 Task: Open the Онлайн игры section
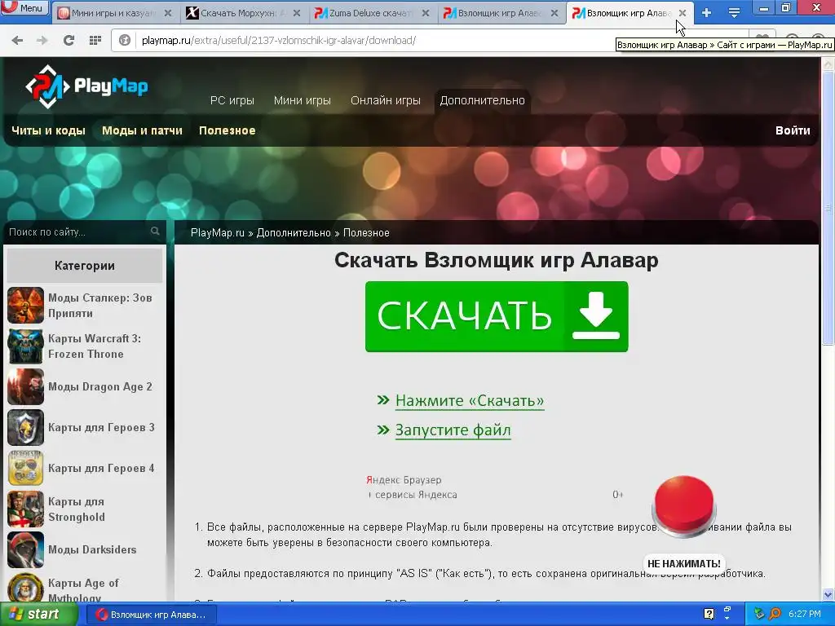tap(386, 100)
